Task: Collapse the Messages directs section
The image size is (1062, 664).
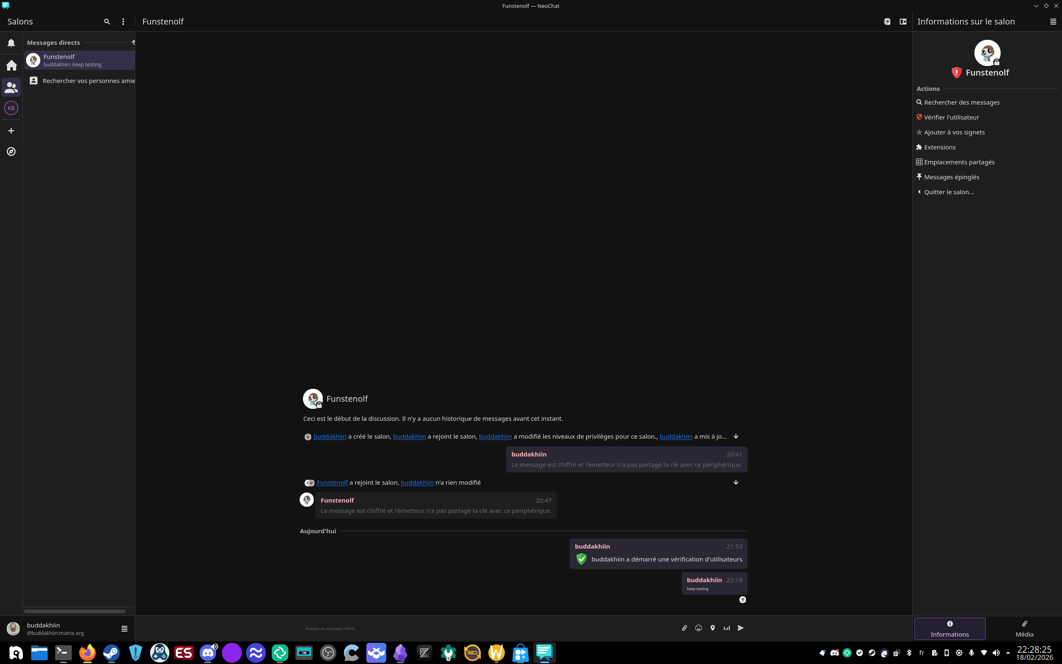Action: 133,43
